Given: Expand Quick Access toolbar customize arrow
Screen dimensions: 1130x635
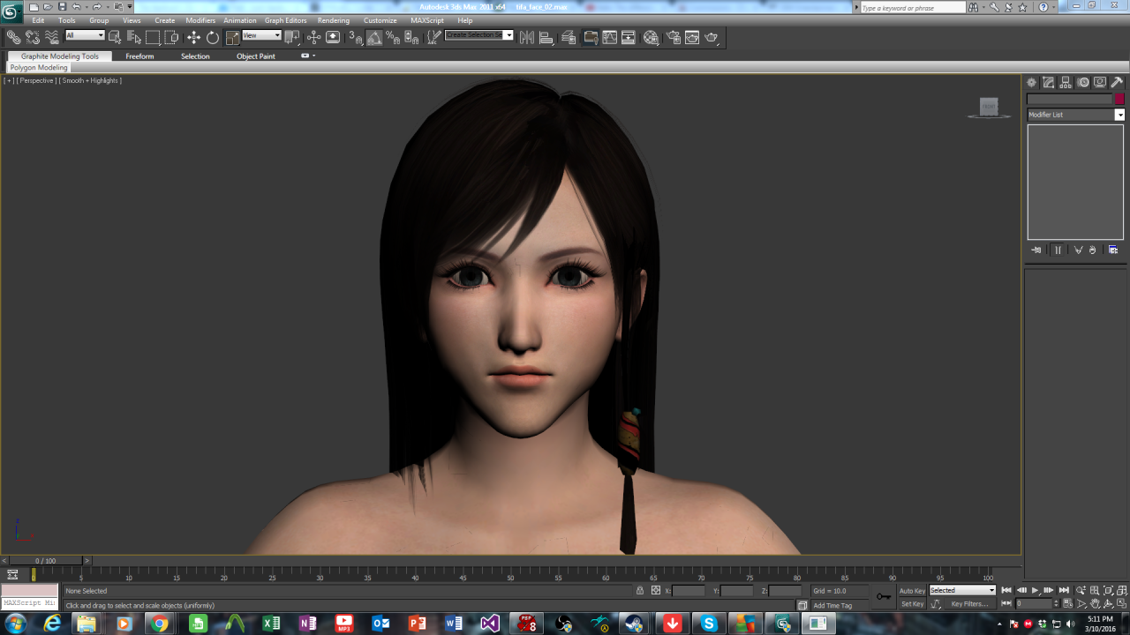Looking at the screenshot, I should tap(130, 7).
